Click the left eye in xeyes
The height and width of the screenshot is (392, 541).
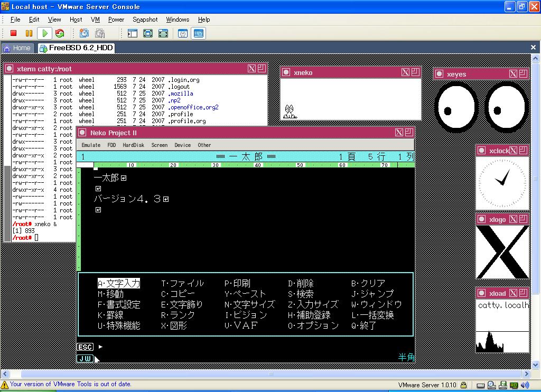click(456, 108)
